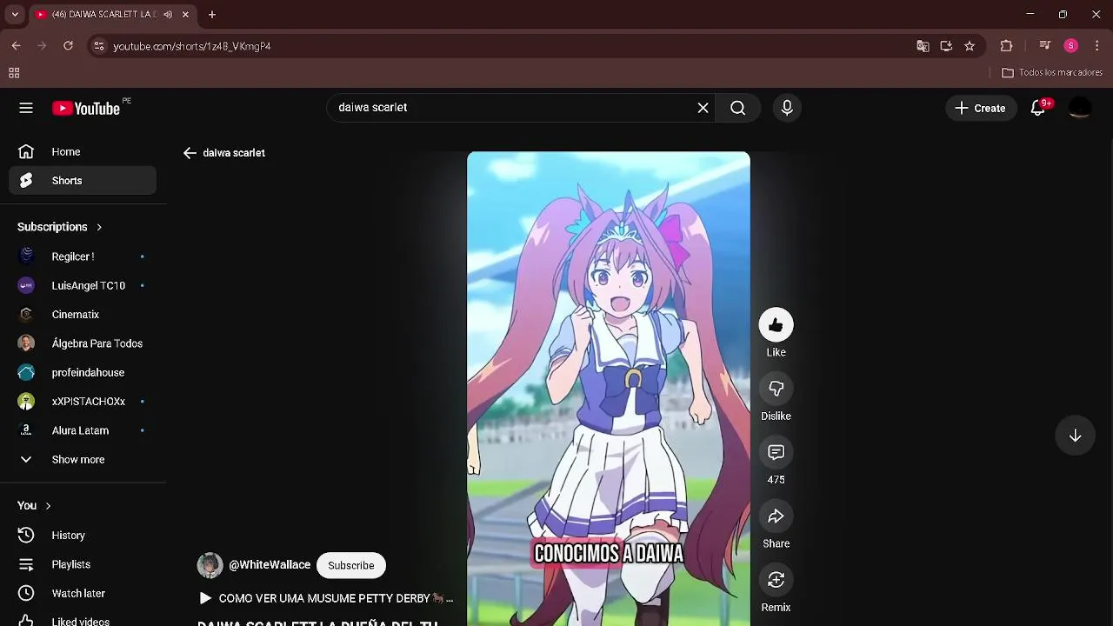Open Playlists page

click(83, 564)
